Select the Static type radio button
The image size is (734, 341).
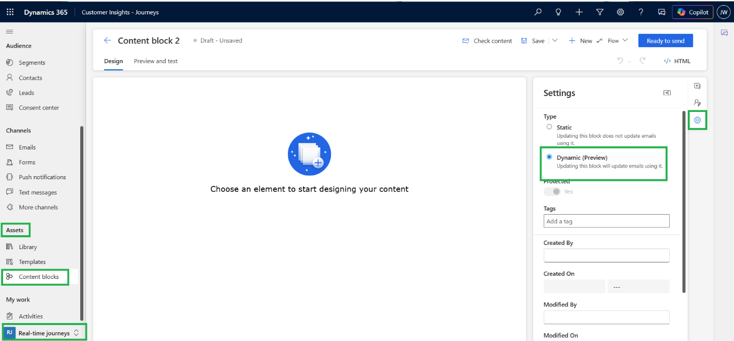549,127
